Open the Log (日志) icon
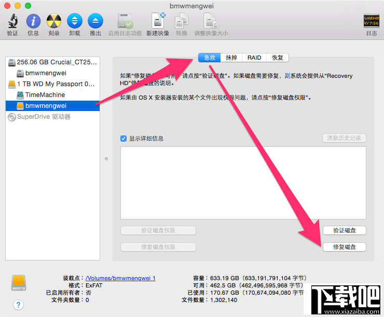Screen dimensions: 384x317 click(371, 21)
